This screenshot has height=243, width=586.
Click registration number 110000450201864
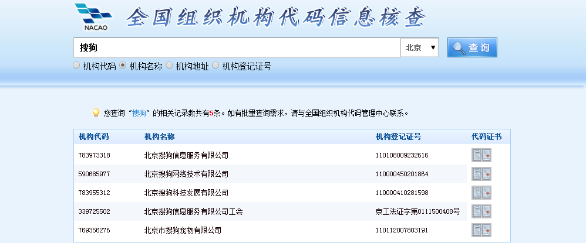[402, 174]
